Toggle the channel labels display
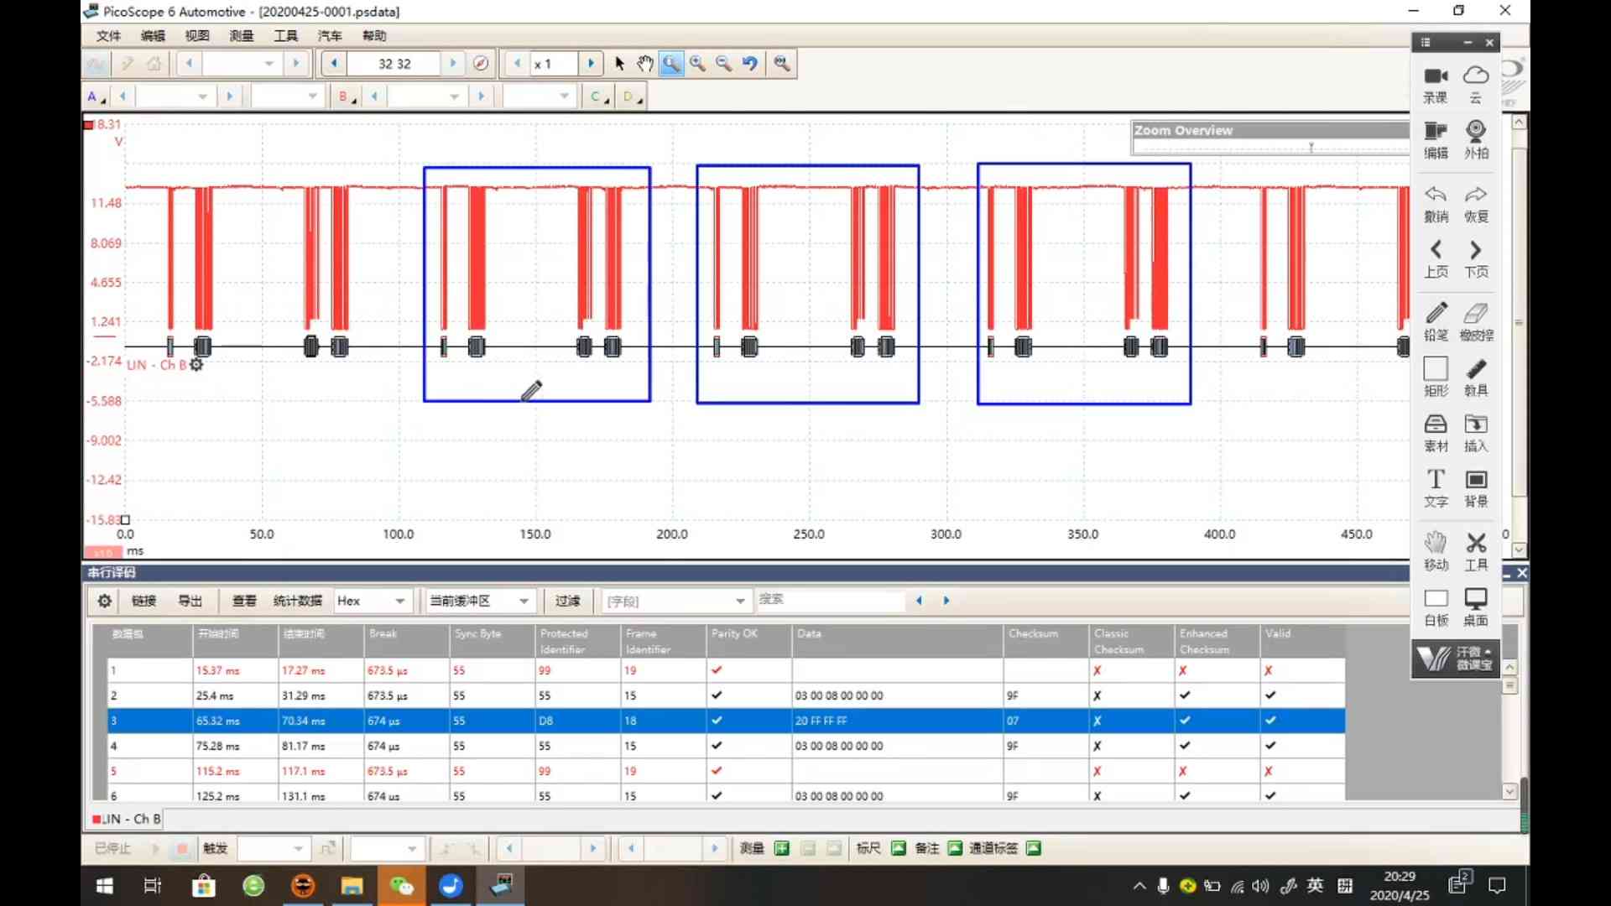The height and width of the screenshot is (906, 1611). pyautogui.click(x=1034, y=848)
